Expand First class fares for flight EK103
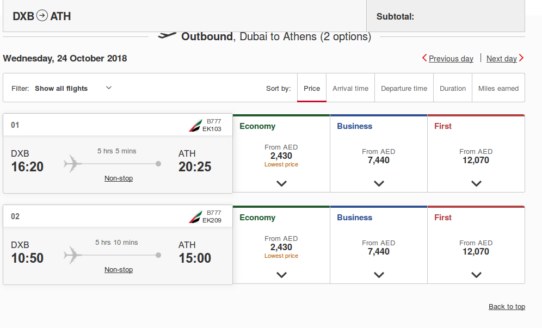 pyautogui.click(x=476, y=183)
